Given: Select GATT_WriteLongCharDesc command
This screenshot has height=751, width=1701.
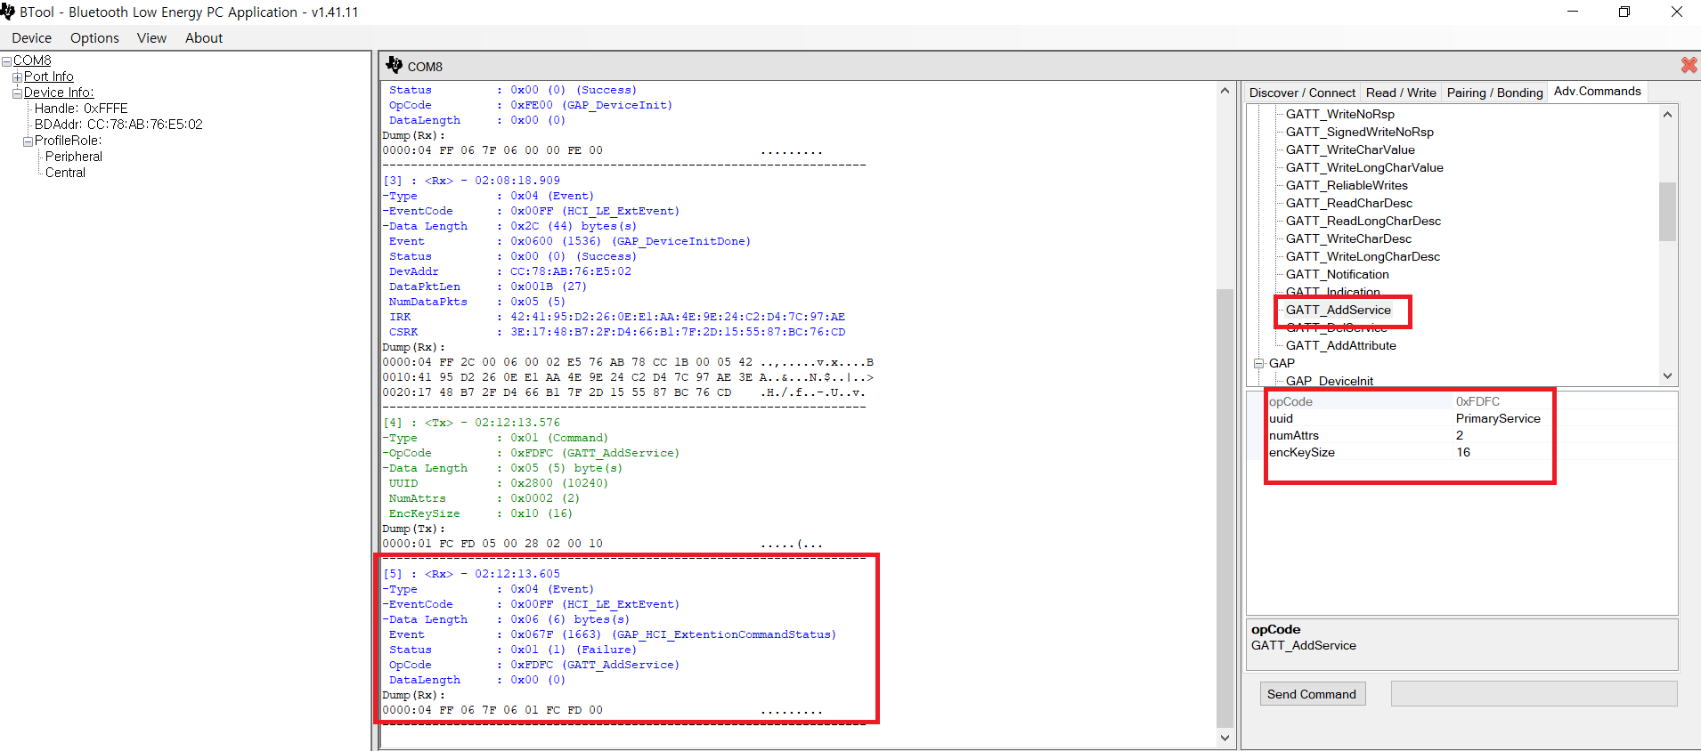Looking at the screenshot, I should point(1363,256).
